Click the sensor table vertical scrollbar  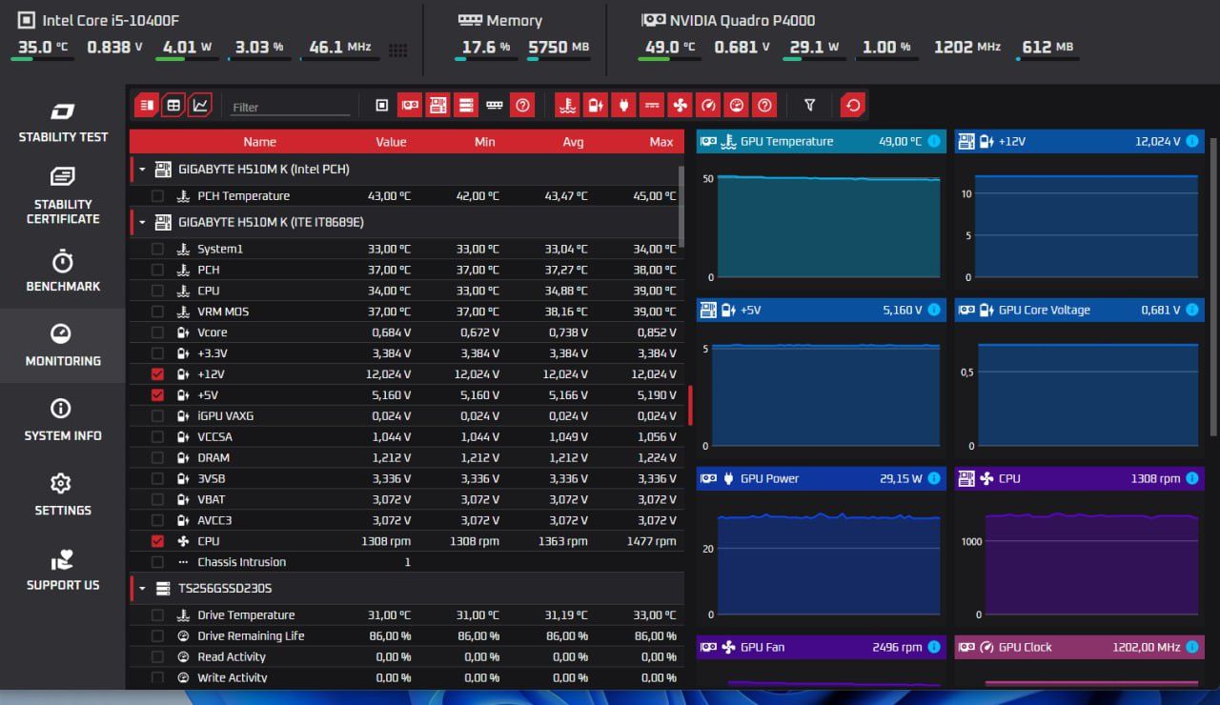click(x=681, y=206)
